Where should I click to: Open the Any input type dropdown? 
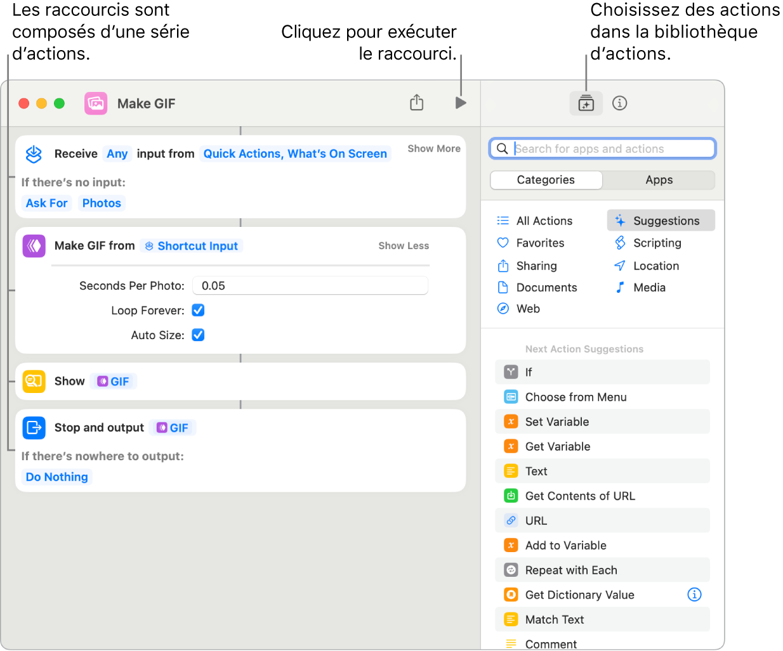point(117,154)
